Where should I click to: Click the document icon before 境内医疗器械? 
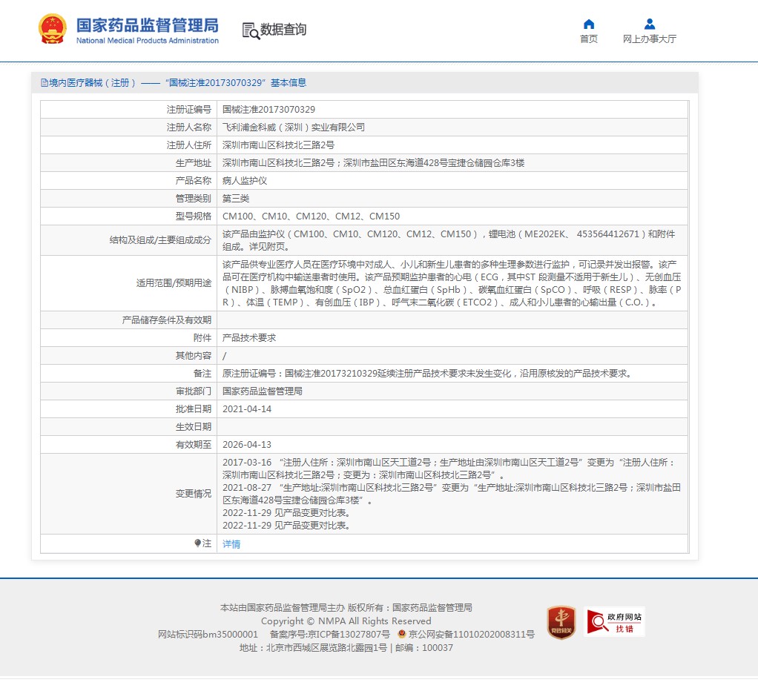pos(45,83)
